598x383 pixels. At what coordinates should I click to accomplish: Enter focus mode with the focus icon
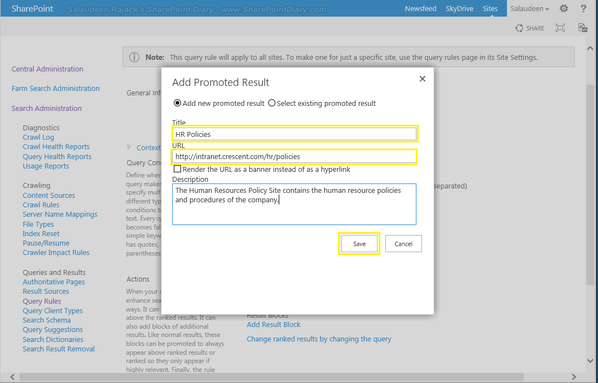point(560,28)
